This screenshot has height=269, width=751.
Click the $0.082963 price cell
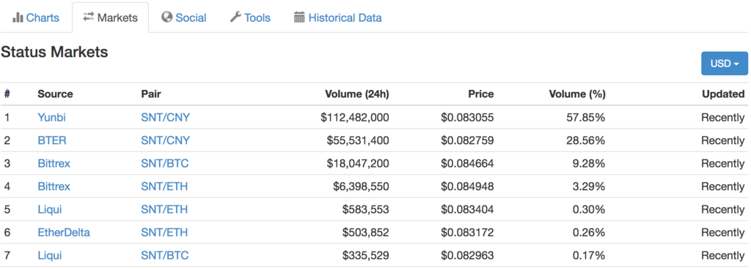tap(467, 256)
